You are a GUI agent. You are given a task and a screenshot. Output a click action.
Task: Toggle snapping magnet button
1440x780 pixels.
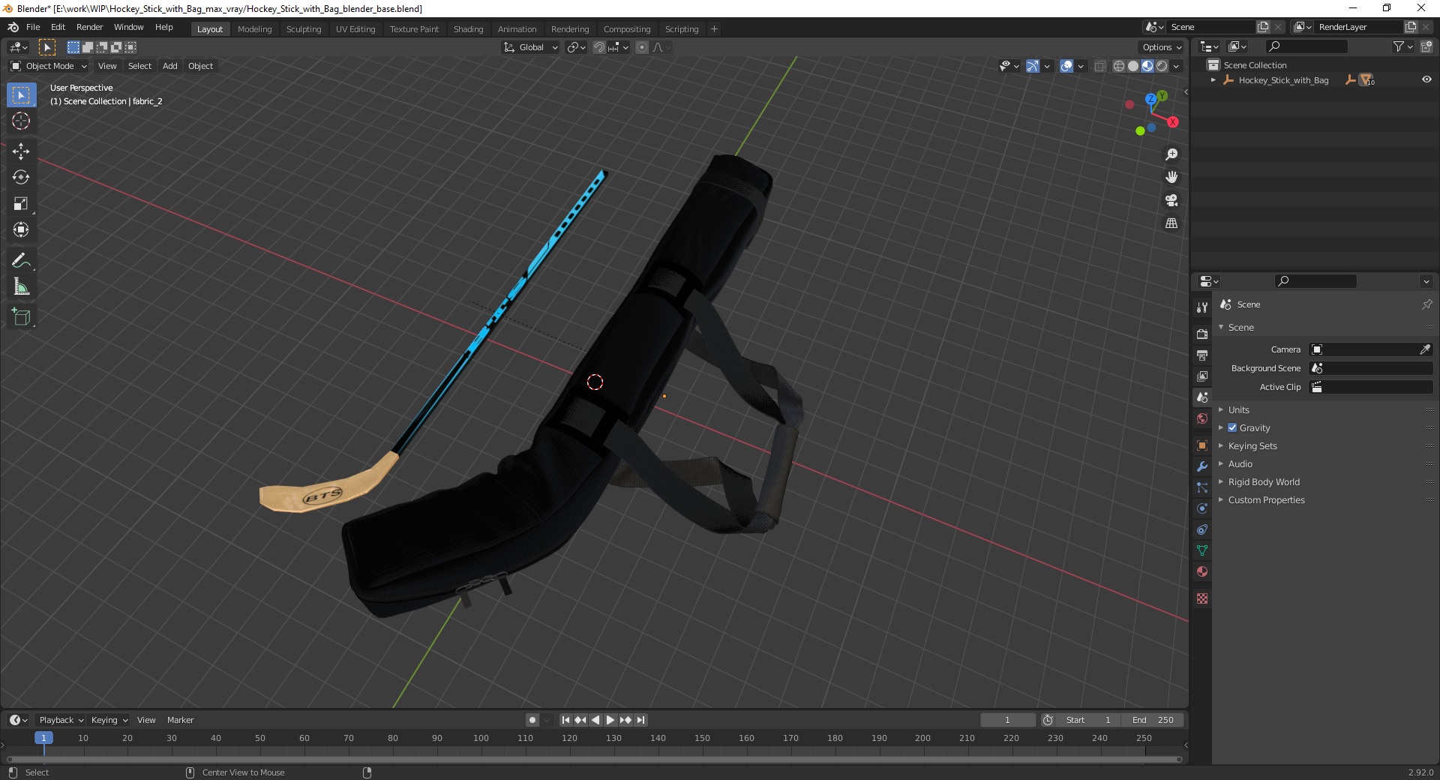(599, 47)
